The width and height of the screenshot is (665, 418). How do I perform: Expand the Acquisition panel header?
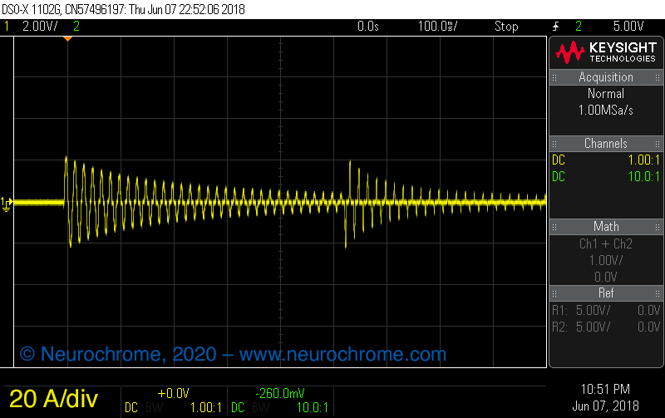(x=606, y=77)
